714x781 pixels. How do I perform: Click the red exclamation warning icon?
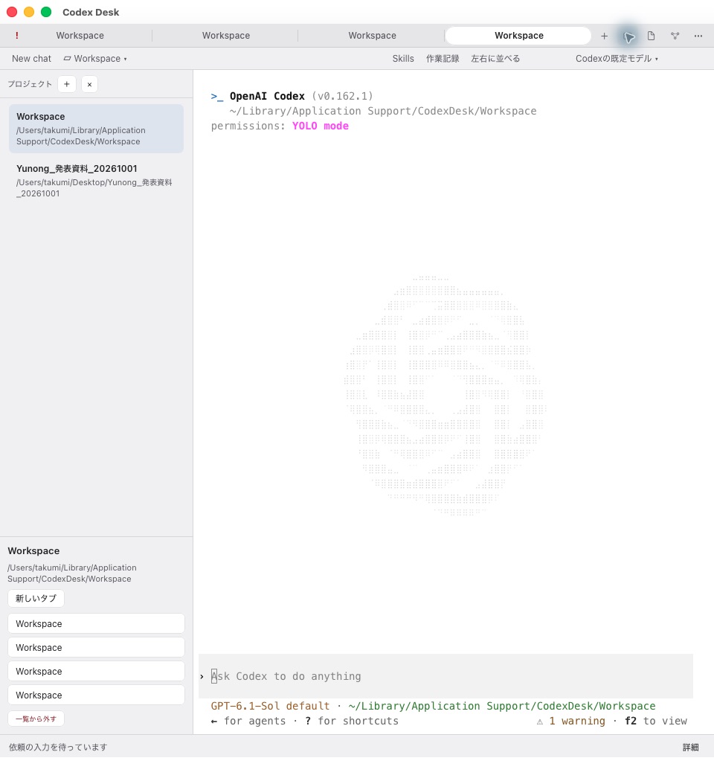(x=17, y=36)
